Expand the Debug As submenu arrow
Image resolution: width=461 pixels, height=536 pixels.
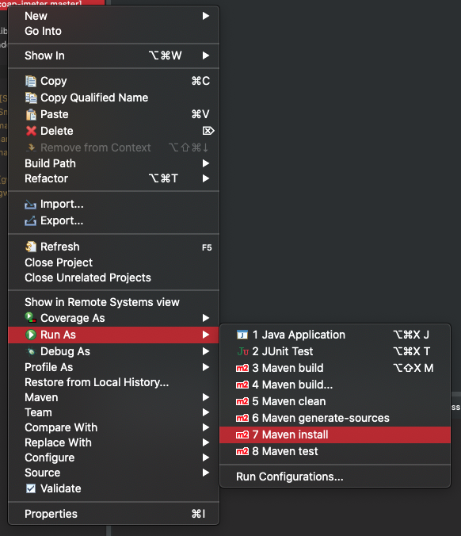pos(206,351)
